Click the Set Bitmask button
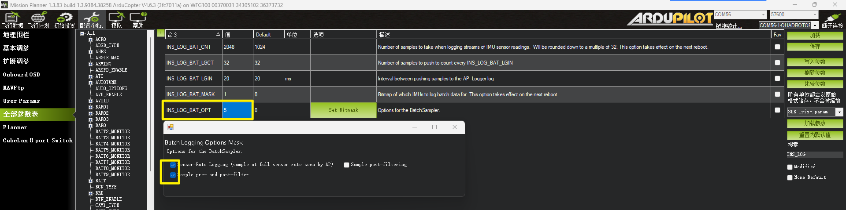The image size is (846, 210). click(x=344, y=110)
